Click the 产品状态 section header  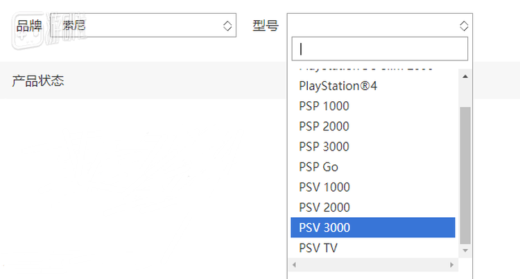38,81
